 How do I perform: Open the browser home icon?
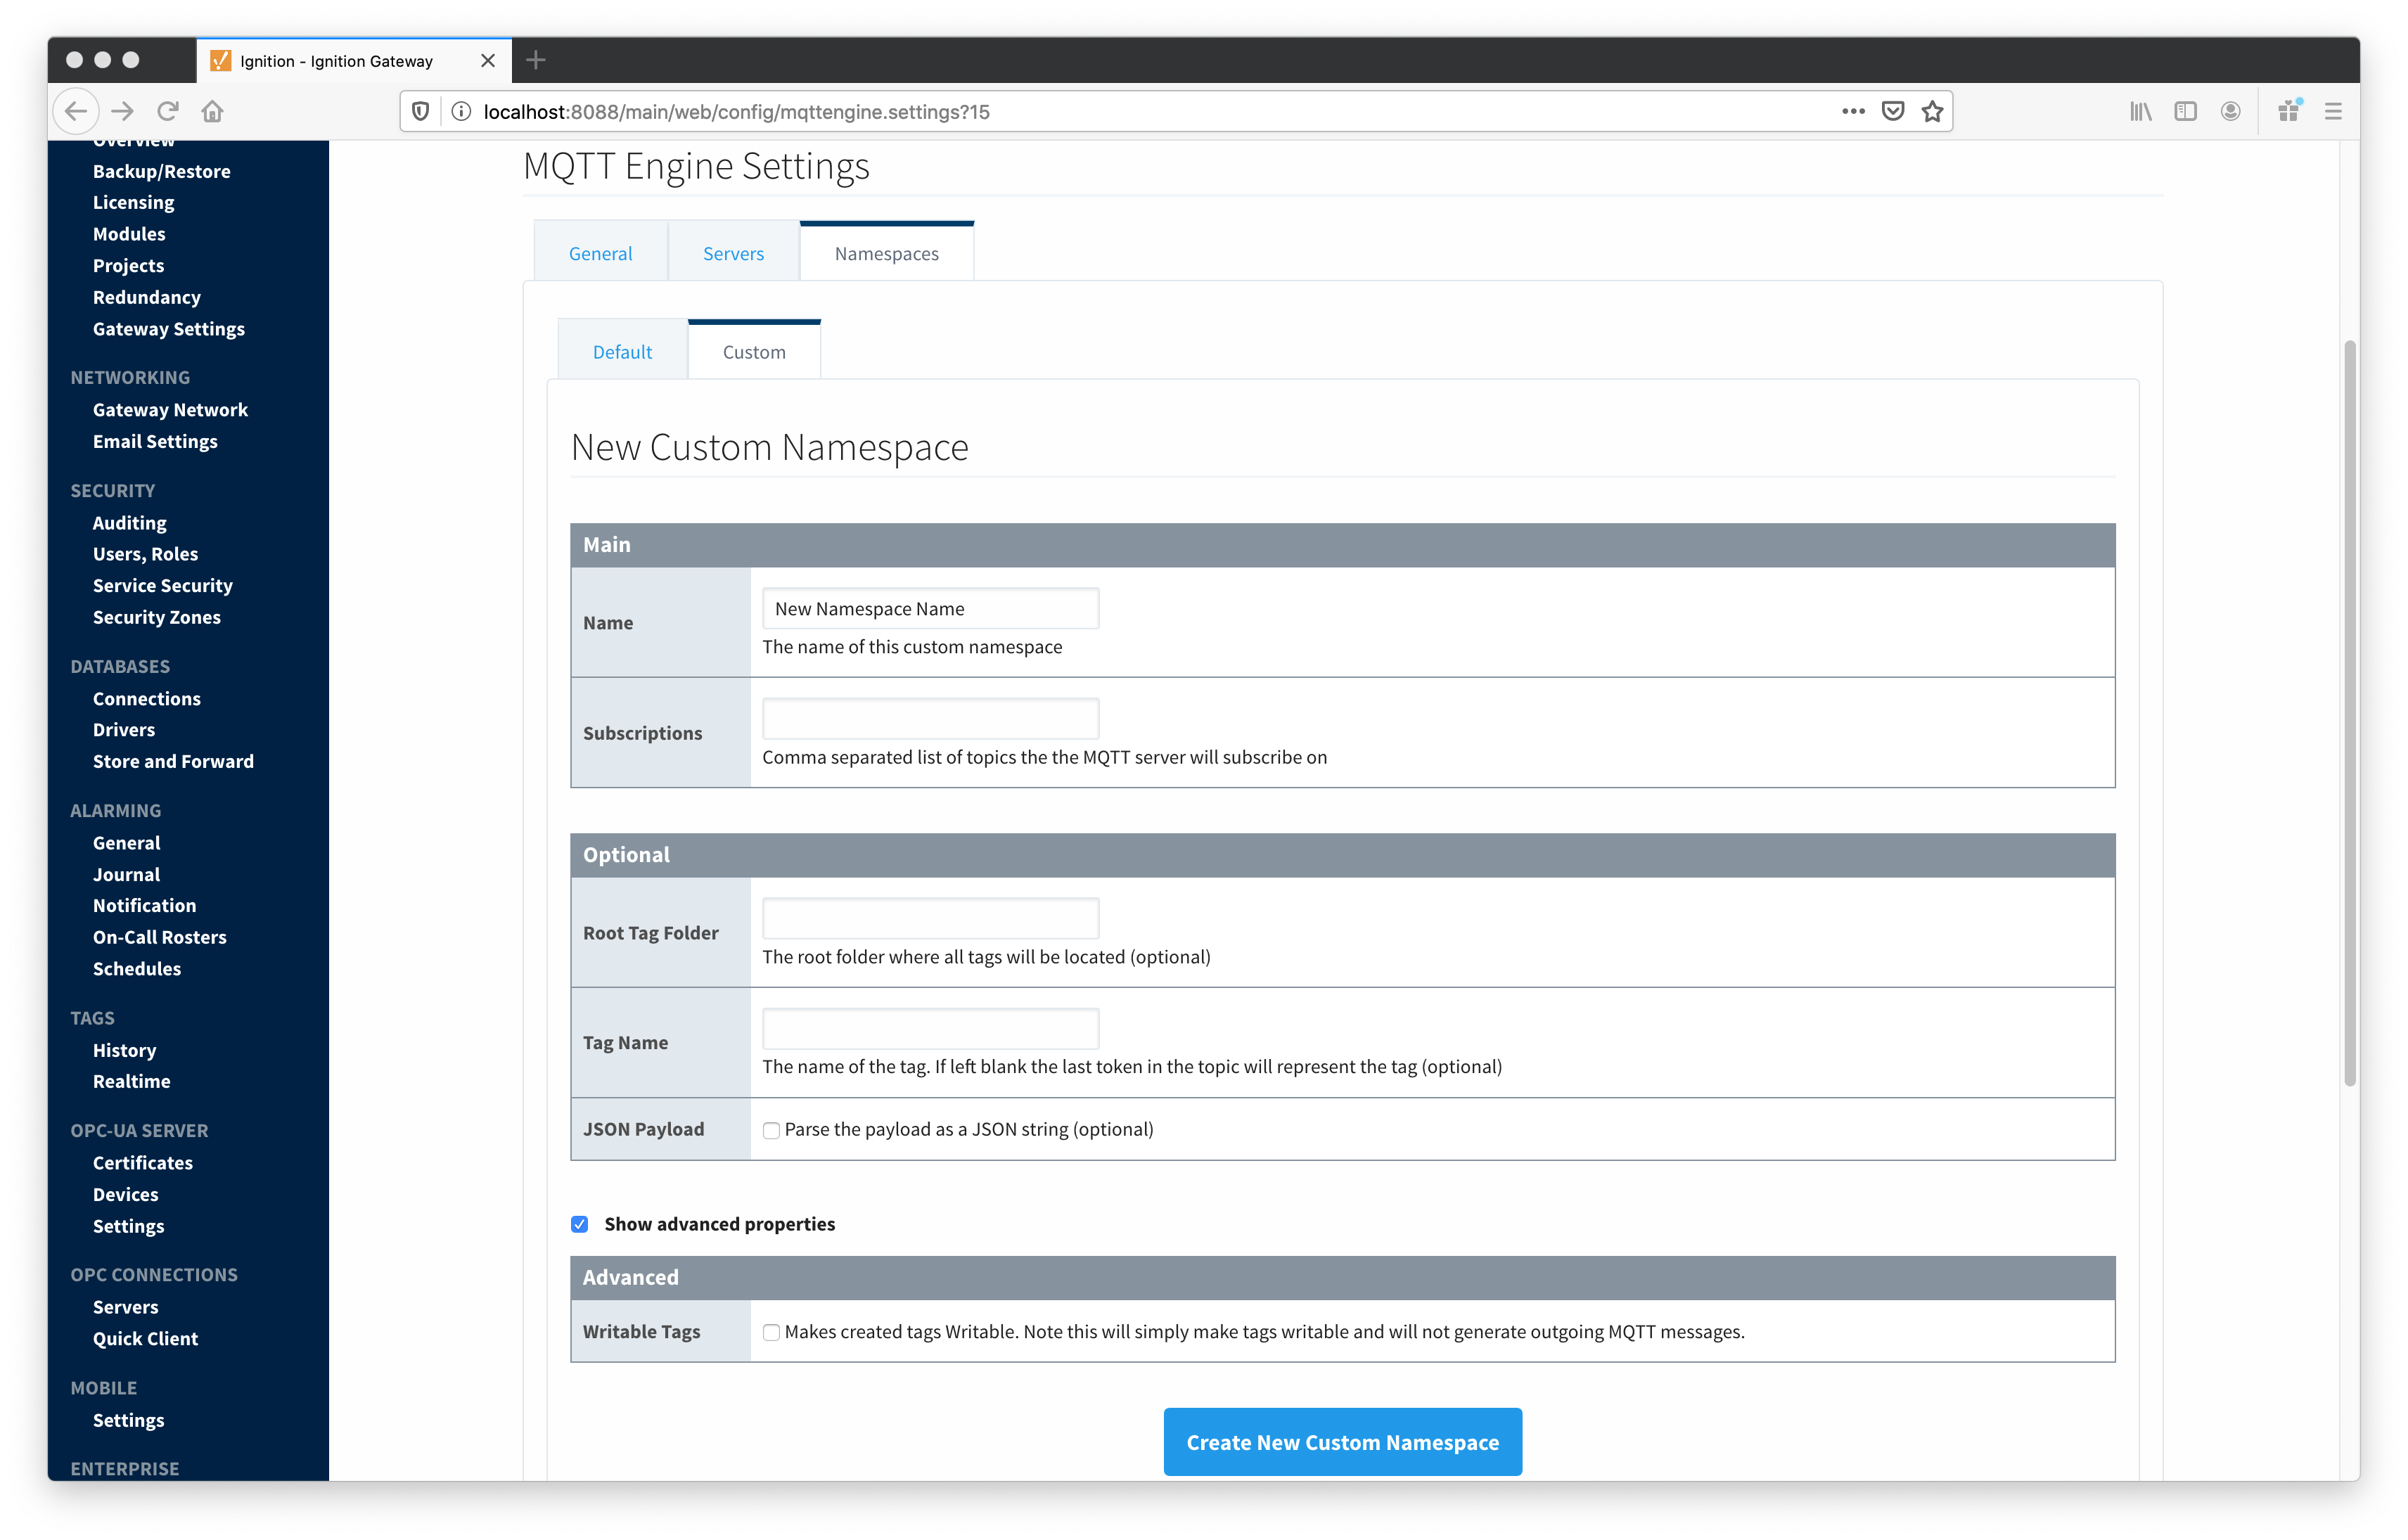(212, 111)
